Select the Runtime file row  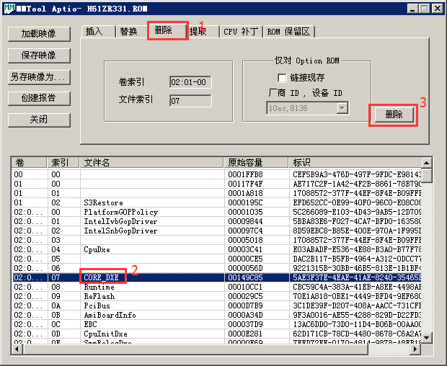(217, 287)
